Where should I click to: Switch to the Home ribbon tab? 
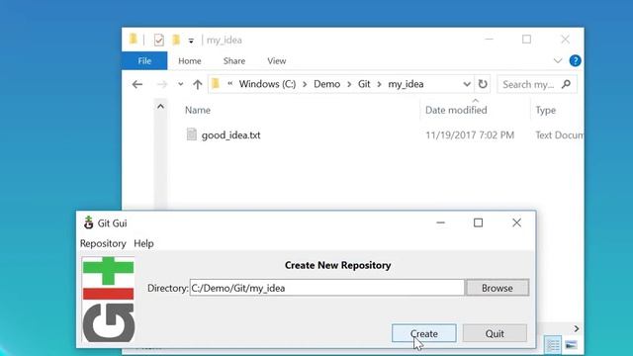pos(190,60)
